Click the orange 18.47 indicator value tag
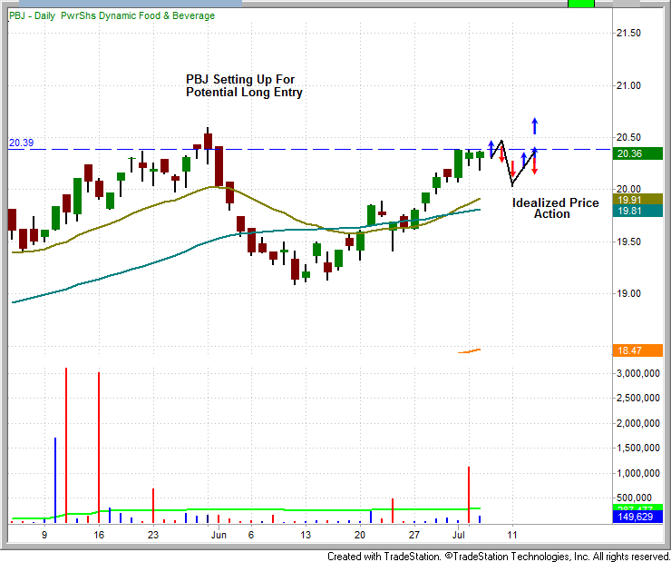671x562 pixels. pos(637,350)
